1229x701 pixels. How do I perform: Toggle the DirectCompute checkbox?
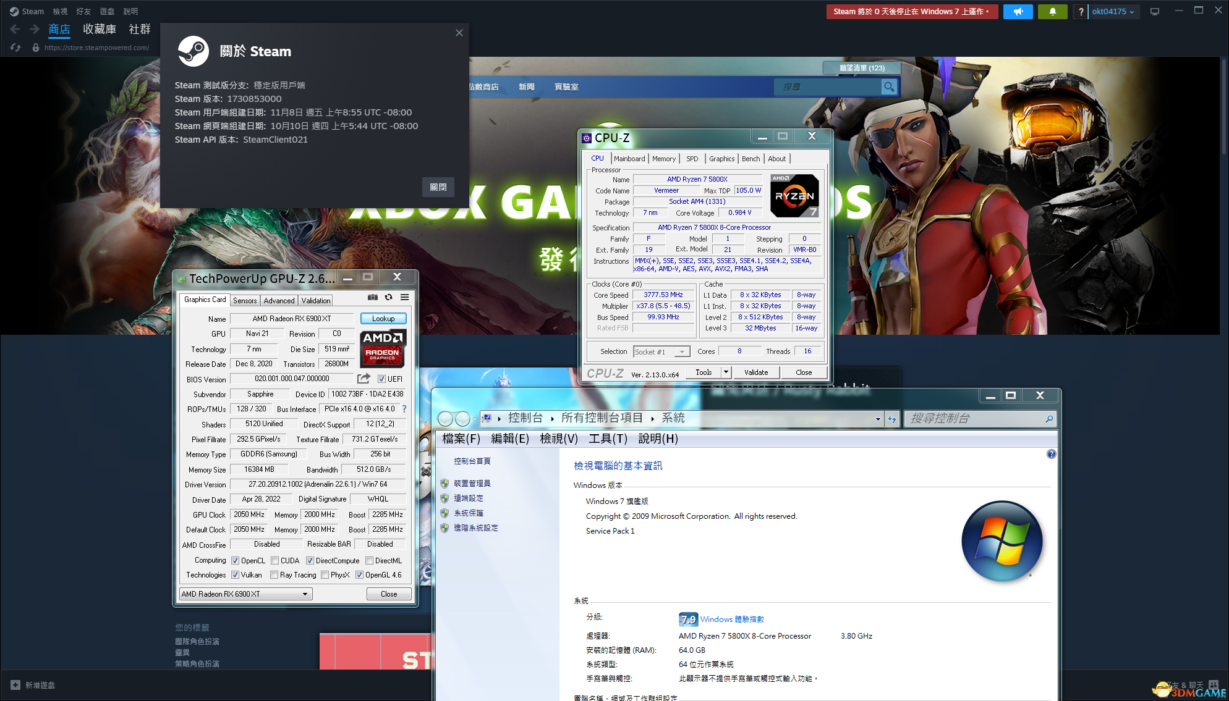[310, 561]
